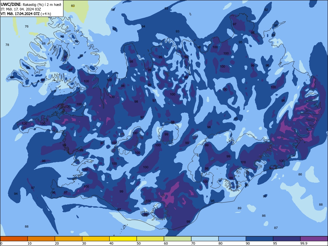Select the '89' humidity value on map
Viewport: 328px width, 246px height.
tap(239, 208)
